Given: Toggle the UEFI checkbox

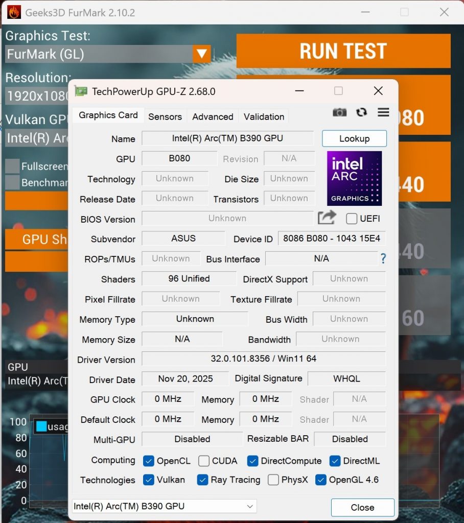Looking at the screenshot, I should (x=352, y=219).
